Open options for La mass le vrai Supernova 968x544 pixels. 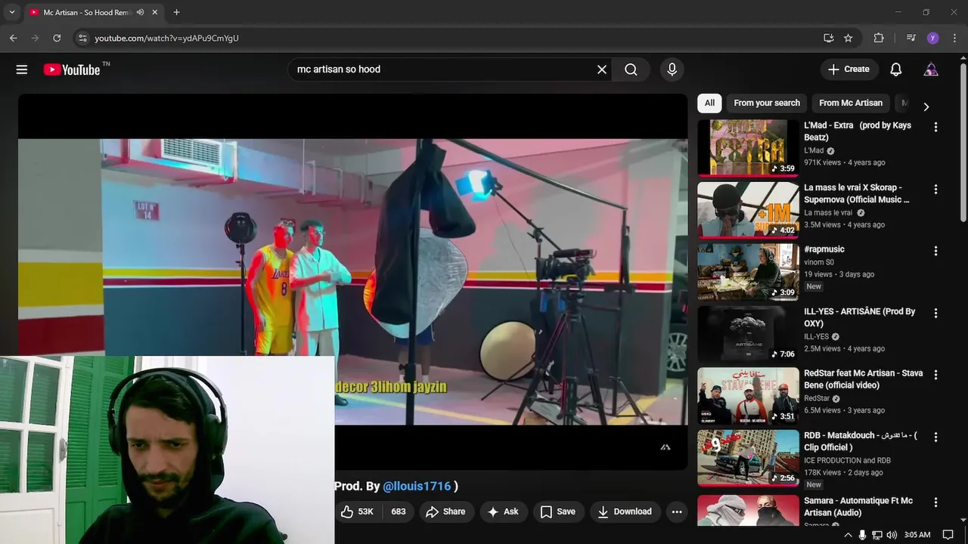pyautogui.click(x=935, y=189)
